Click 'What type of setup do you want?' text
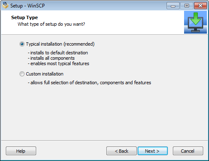Viewport: 209px width, 161px height. click(x=51, y=24)
